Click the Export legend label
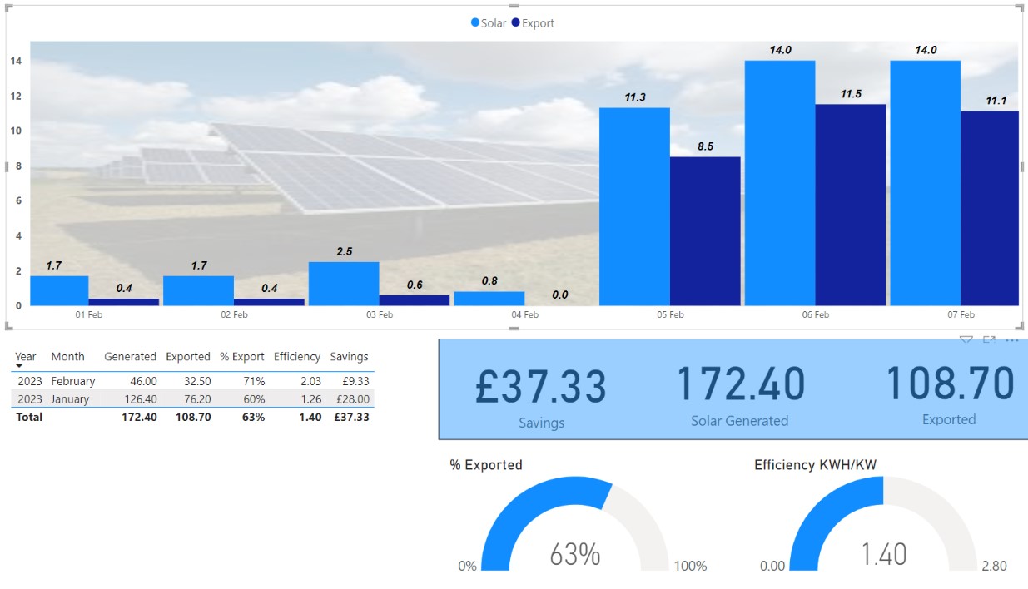The height and width of the screenshot is (589, 1028). pos(538,23)
